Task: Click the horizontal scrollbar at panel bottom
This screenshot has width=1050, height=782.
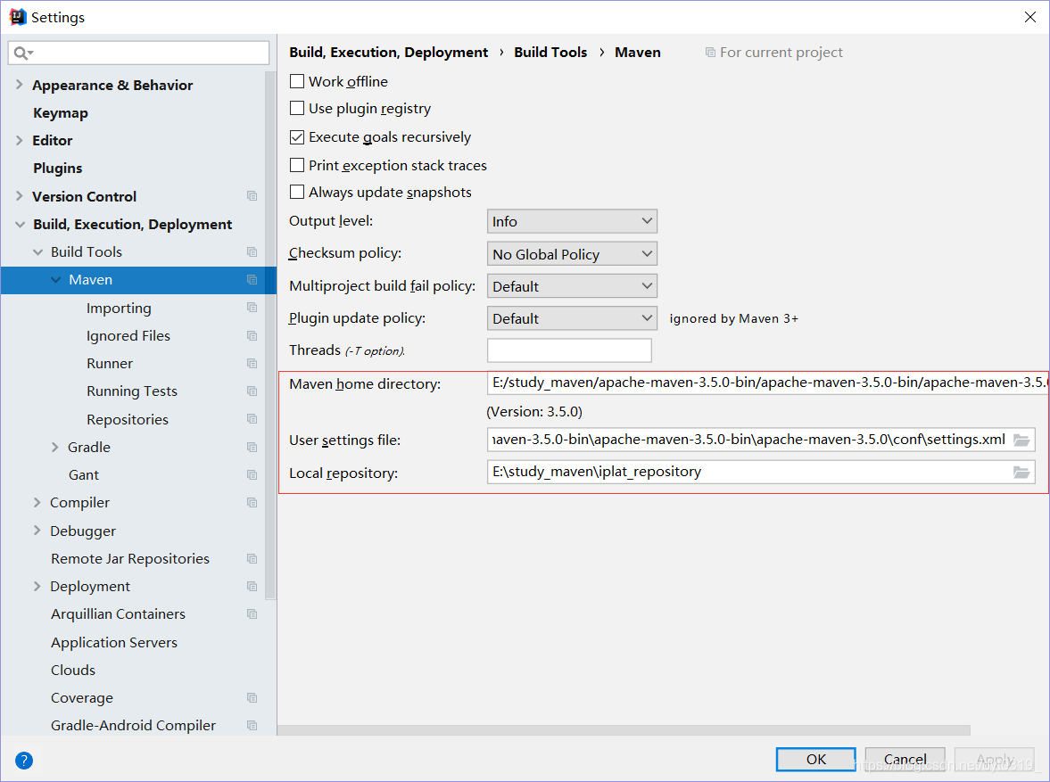Action: tap(624, 729)
